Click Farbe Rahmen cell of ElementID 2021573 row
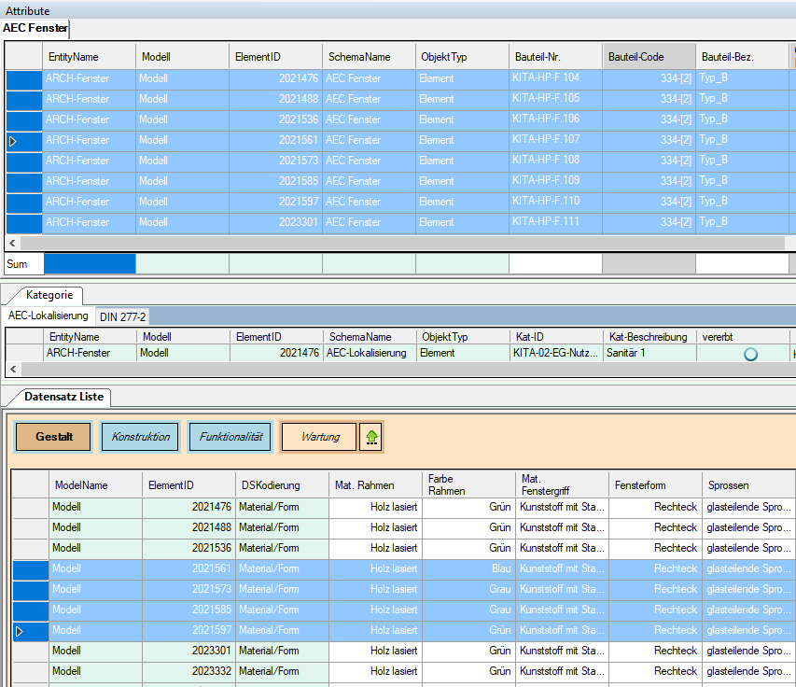 point(468,590)
